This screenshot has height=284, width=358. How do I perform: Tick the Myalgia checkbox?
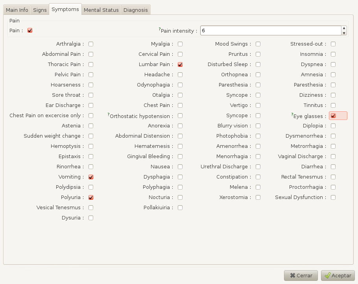(180, 44)
